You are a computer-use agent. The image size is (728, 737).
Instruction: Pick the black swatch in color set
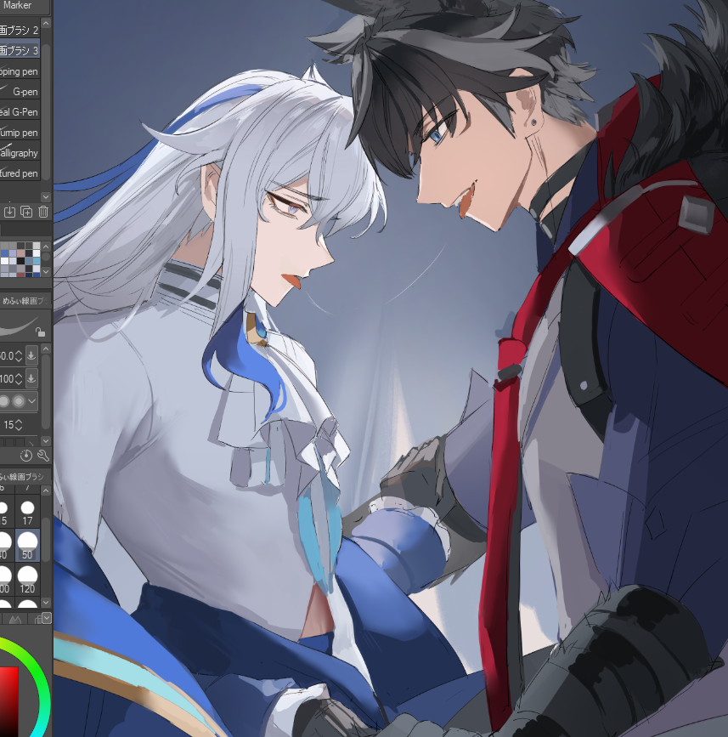pos(20,261)
